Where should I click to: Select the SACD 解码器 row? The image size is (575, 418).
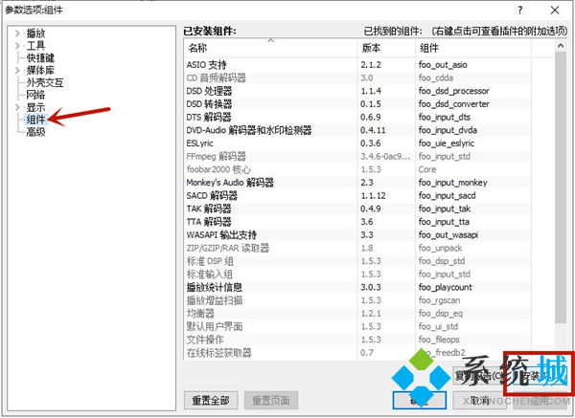(x=357, y=196)
